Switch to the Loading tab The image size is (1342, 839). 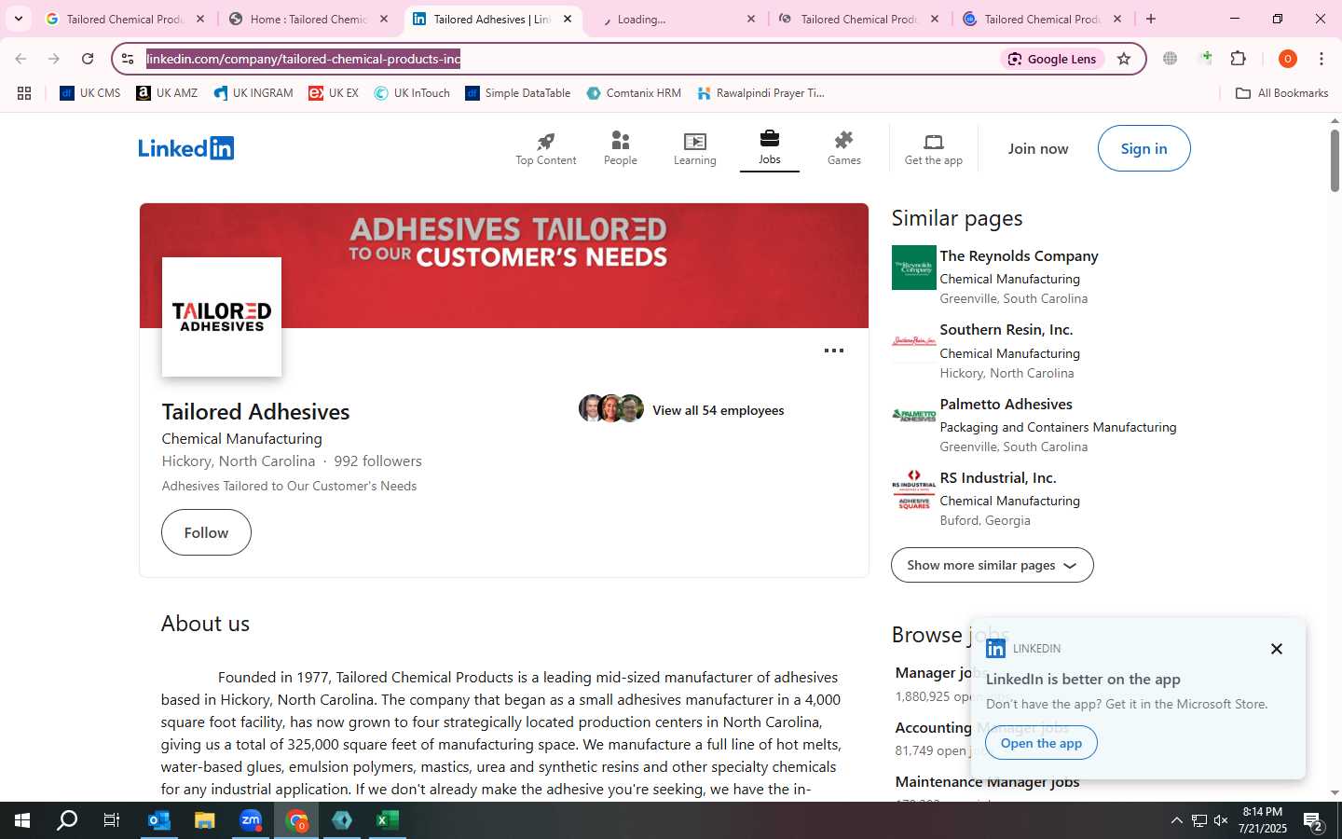pos(678,19)
